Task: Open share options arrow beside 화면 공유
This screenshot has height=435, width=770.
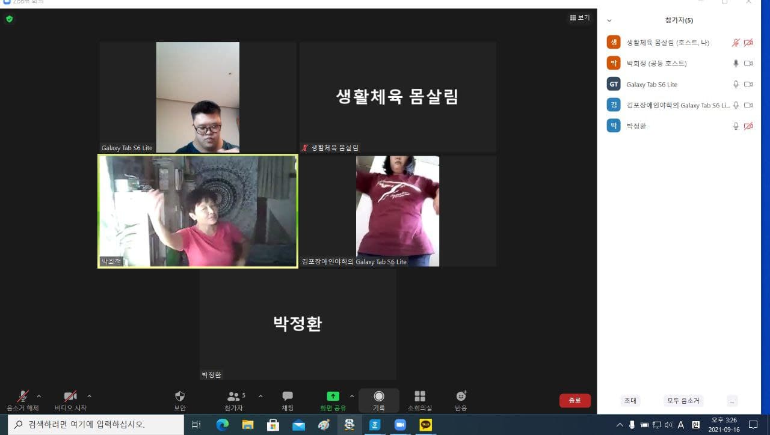Action: click(352, 396)
